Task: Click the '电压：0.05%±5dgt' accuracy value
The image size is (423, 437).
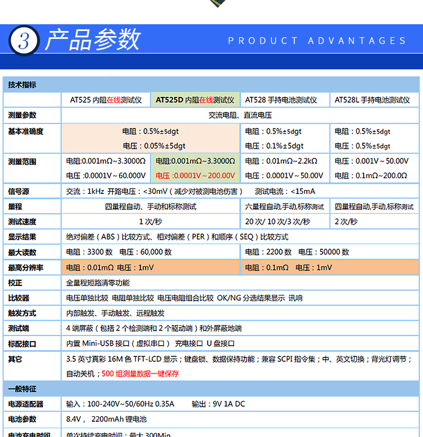Action: [x=154, y=145]
